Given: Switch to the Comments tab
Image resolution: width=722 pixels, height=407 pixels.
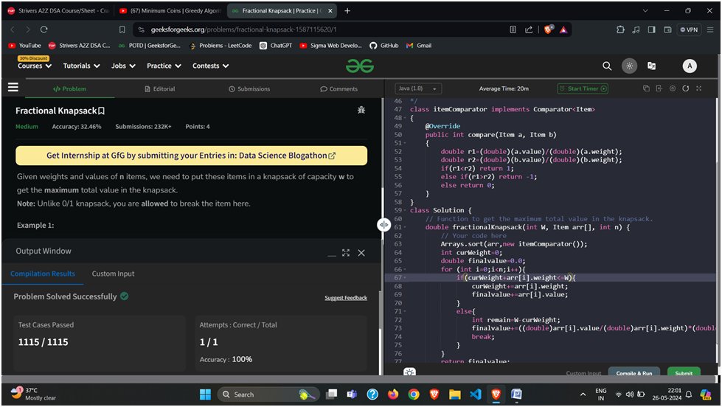Looking at the screenshot, I should [339, 89].
